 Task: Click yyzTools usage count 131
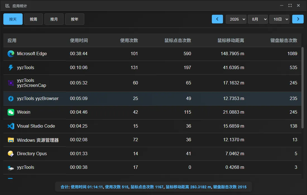[134, 68]
